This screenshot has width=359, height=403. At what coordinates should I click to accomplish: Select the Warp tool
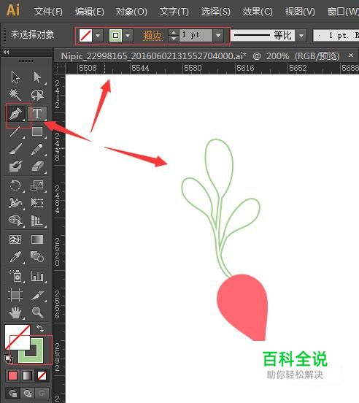(15, 203)
